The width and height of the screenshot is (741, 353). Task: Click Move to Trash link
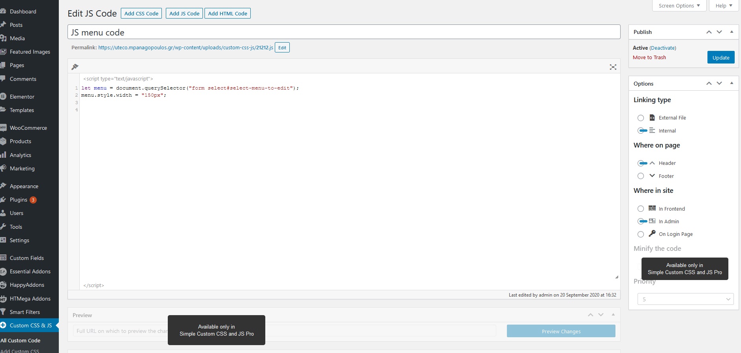[649, 58]
